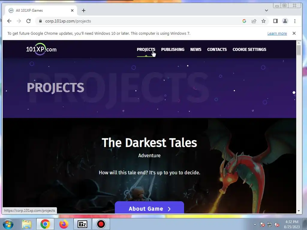Toggle the Chrome side panel icon

pos(276,21)
